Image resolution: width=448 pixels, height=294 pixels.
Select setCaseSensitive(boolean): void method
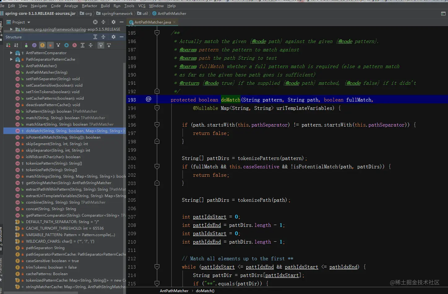pos(54,85)
